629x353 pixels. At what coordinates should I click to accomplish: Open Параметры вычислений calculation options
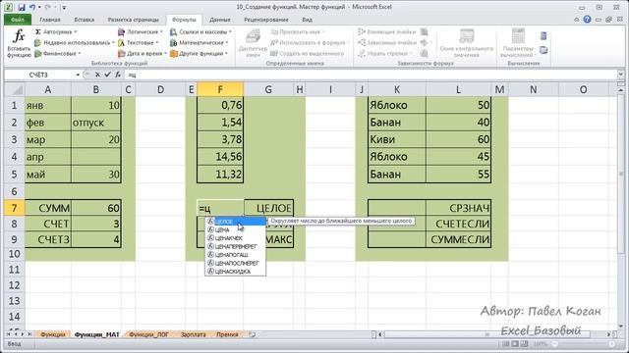pos(518,43)
